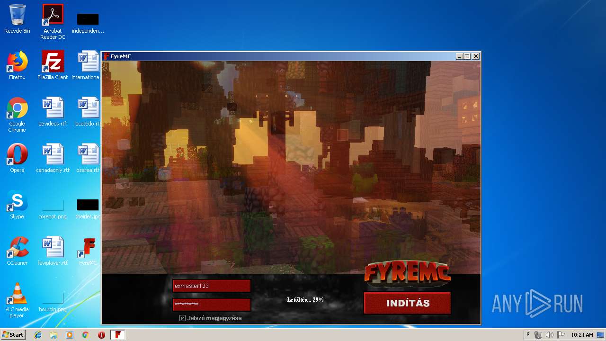Click the network tray icon
The image size is (606, 341).
coord(538,335)
